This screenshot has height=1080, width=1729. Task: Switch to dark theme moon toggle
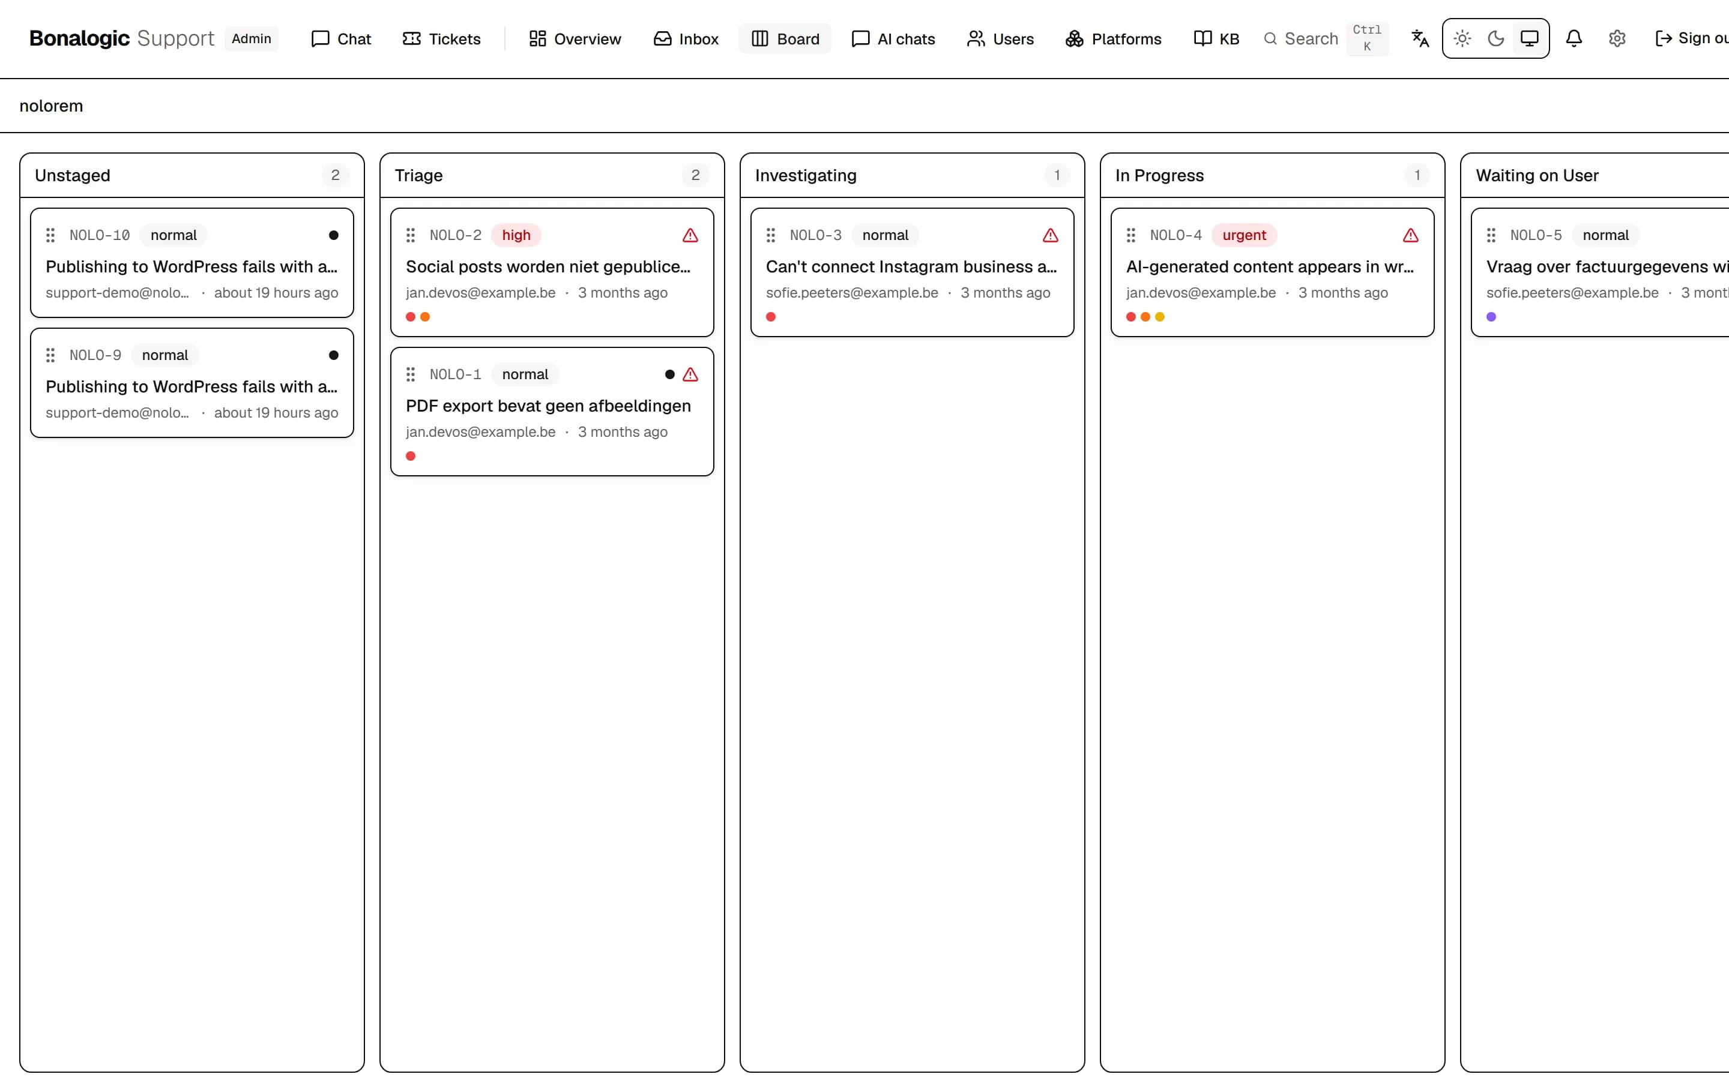point(1495,38)
